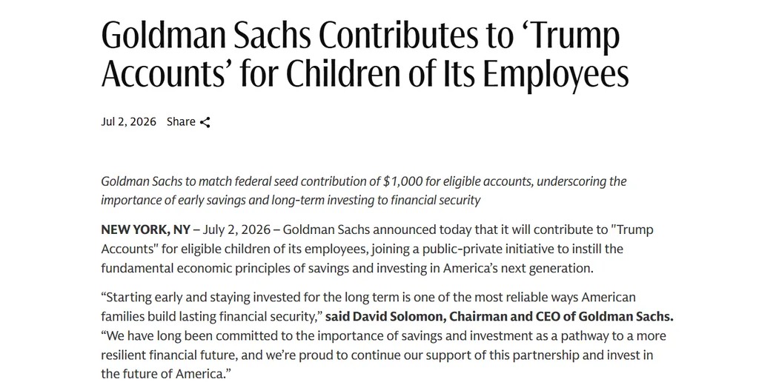The height and width of the screenshot is (385, 759).
Task: Click headline line 'Accounts' for Children of Its Employees
Action: [x=365, y=73]
